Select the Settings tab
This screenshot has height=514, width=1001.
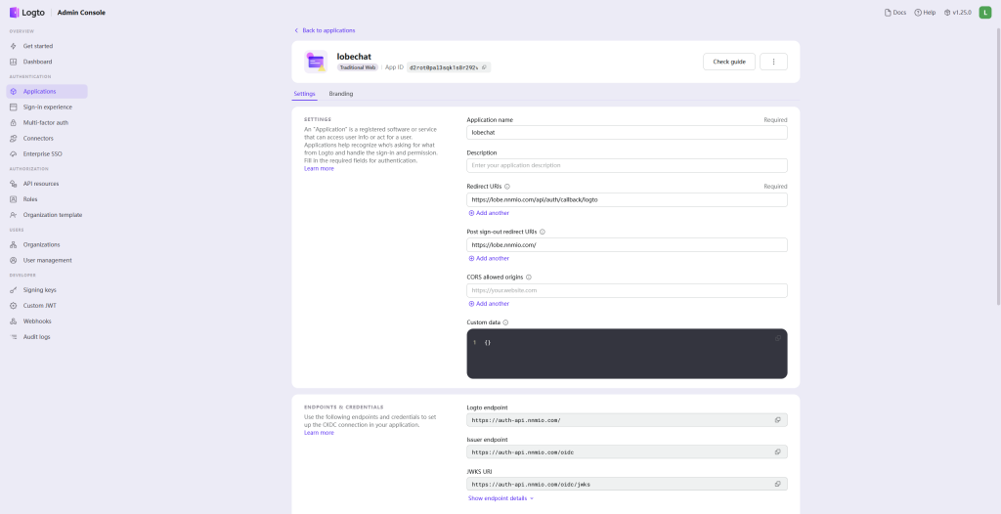coord(304,94)
